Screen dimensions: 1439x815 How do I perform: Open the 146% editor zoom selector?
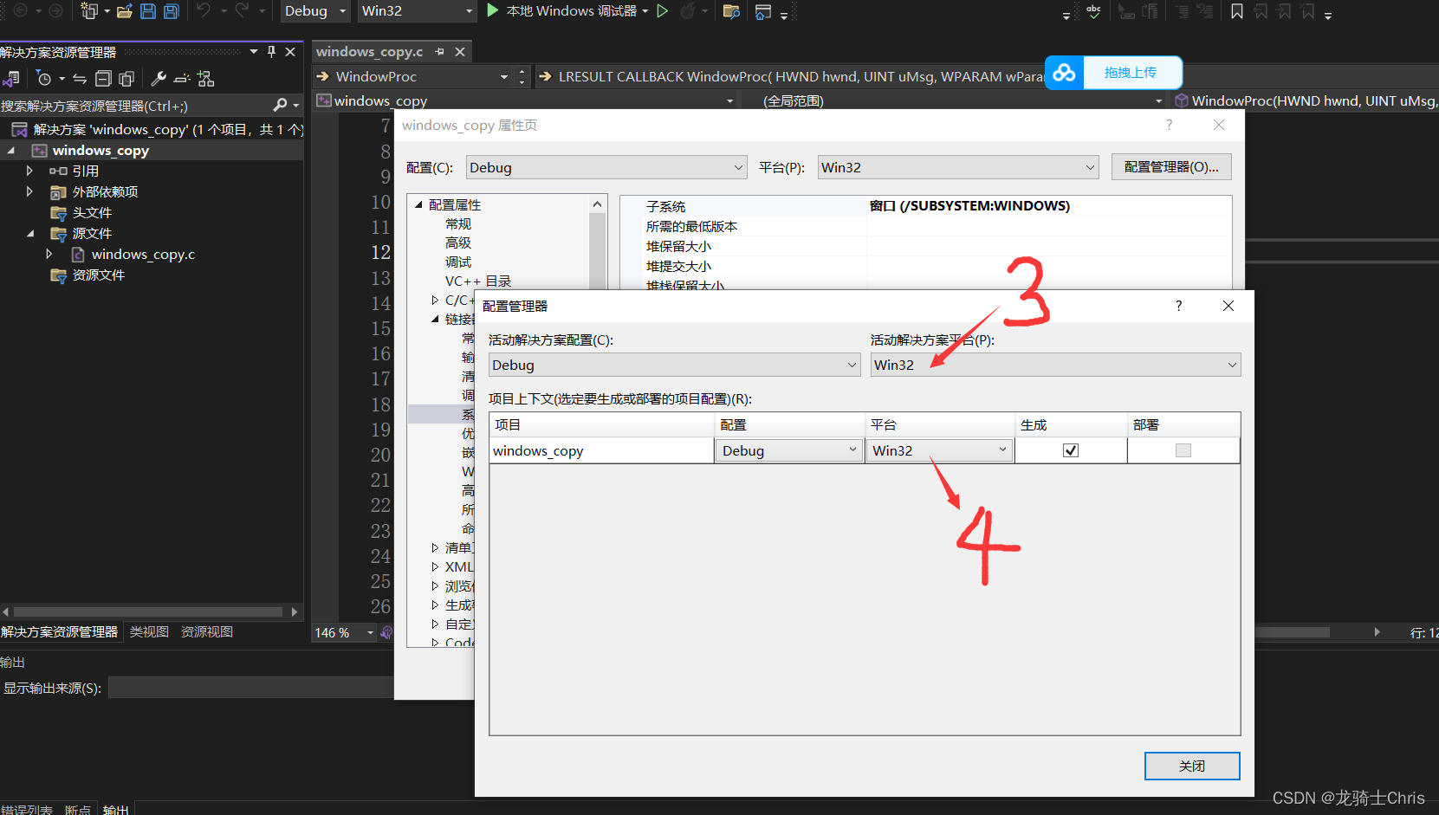343,632
